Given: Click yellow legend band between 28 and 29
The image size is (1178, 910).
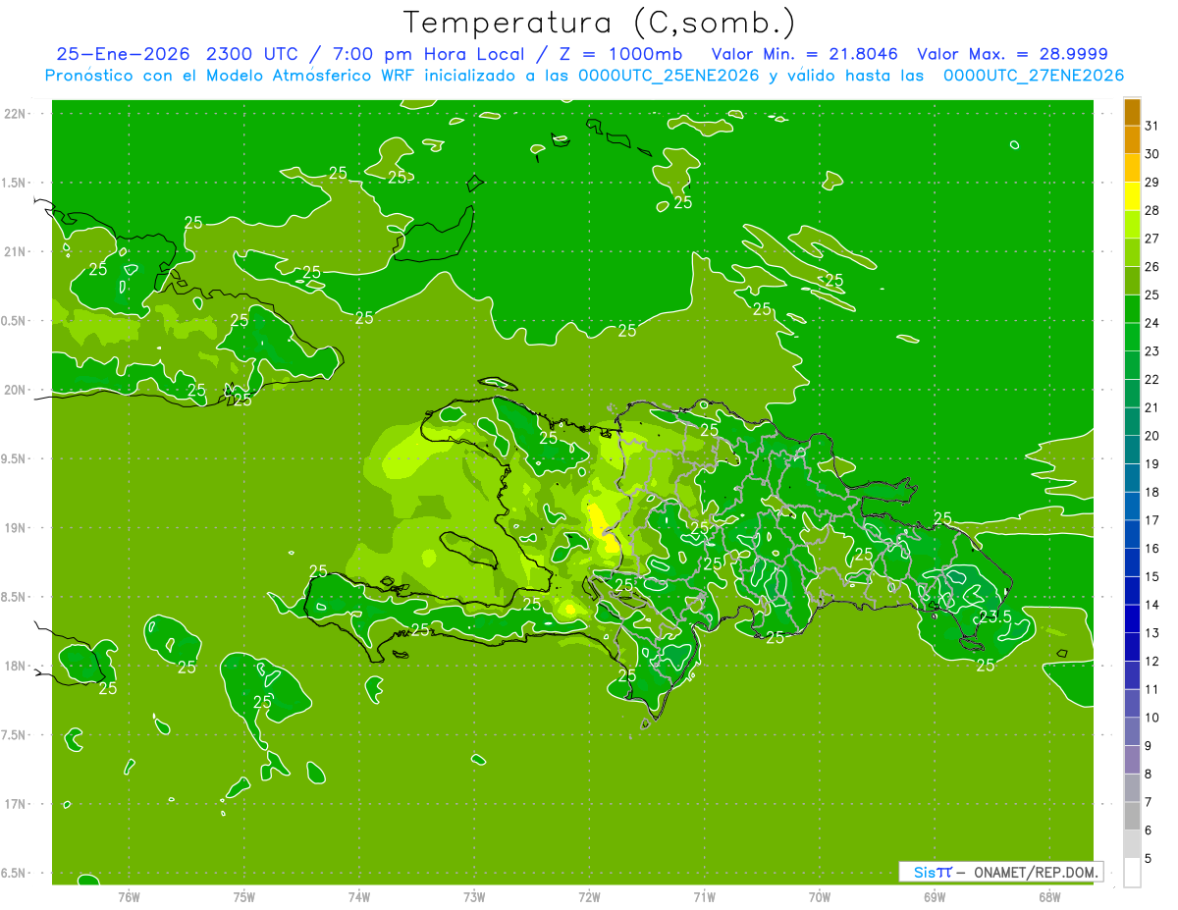Looking at the screenshot, I should pos(1133,196).
